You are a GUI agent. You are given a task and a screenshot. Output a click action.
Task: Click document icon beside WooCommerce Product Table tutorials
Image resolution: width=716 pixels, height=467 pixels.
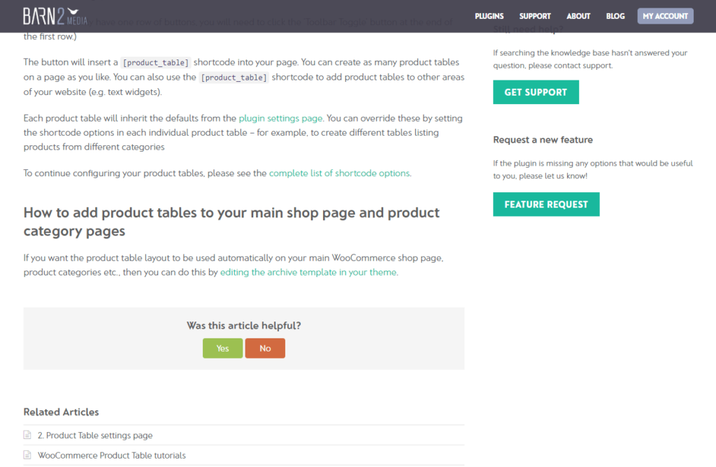28,455
